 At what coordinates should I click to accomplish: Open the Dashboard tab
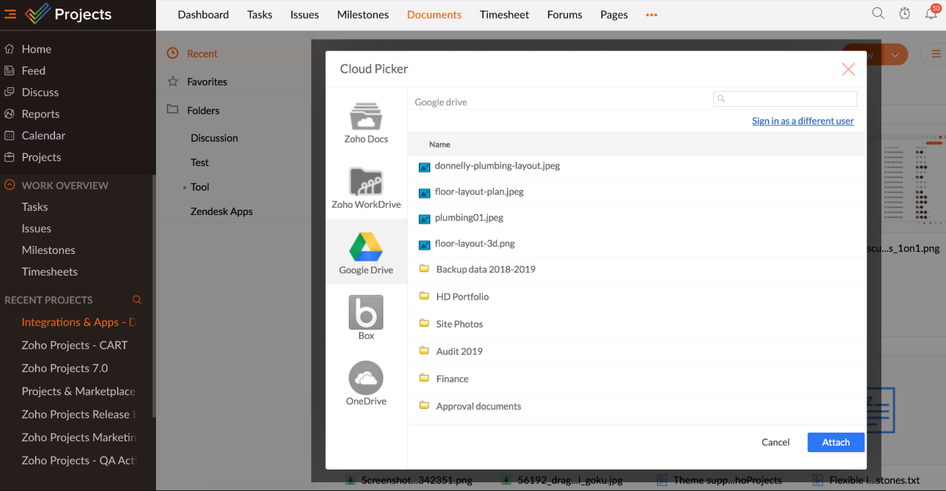[203, 14]
